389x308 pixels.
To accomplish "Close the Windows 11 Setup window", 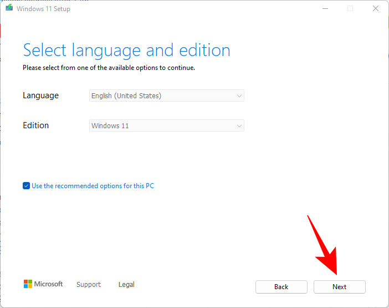I will point(376,9).
